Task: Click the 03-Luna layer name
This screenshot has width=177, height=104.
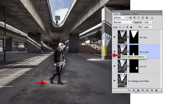Action: [x=144, y=52]
